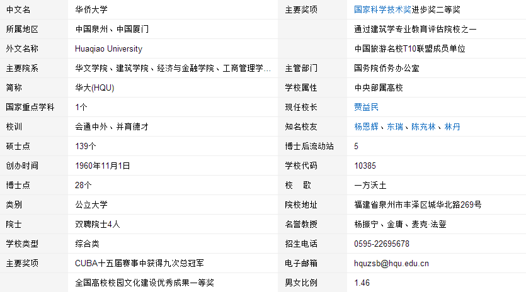Click the CUBA十五届赛事 award text
Screen dimensions: 526x292
pyautogui.click(x=140, y=263)
